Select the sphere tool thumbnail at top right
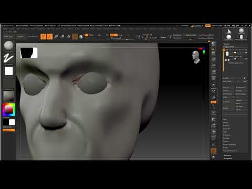 pyautogui.click(x=241, y=31)
